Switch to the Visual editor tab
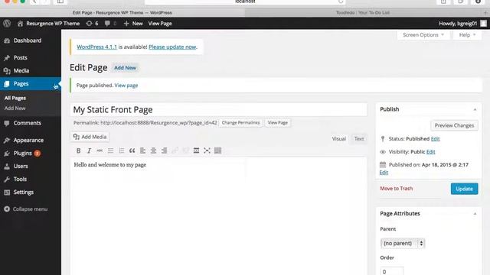Screen dimensions: 490x275 pyautogui.click(x=338, y=139)
